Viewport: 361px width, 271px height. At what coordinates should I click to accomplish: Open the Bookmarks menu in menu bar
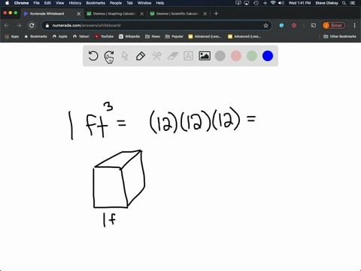point(96,3)
